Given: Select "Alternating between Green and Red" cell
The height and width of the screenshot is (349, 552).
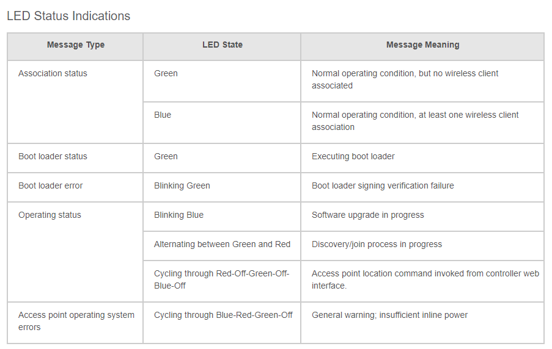Looking at the screenshot, I should pyautogui.click(x=222, y=244).
